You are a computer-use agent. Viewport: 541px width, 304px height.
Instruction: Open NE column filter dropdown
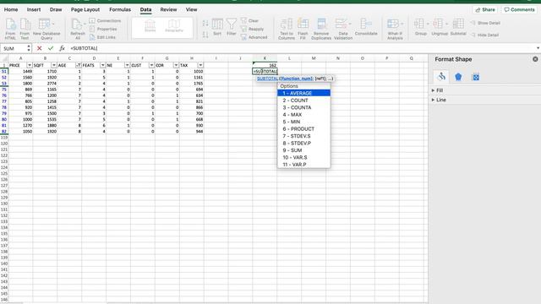[x=127, y=65]
